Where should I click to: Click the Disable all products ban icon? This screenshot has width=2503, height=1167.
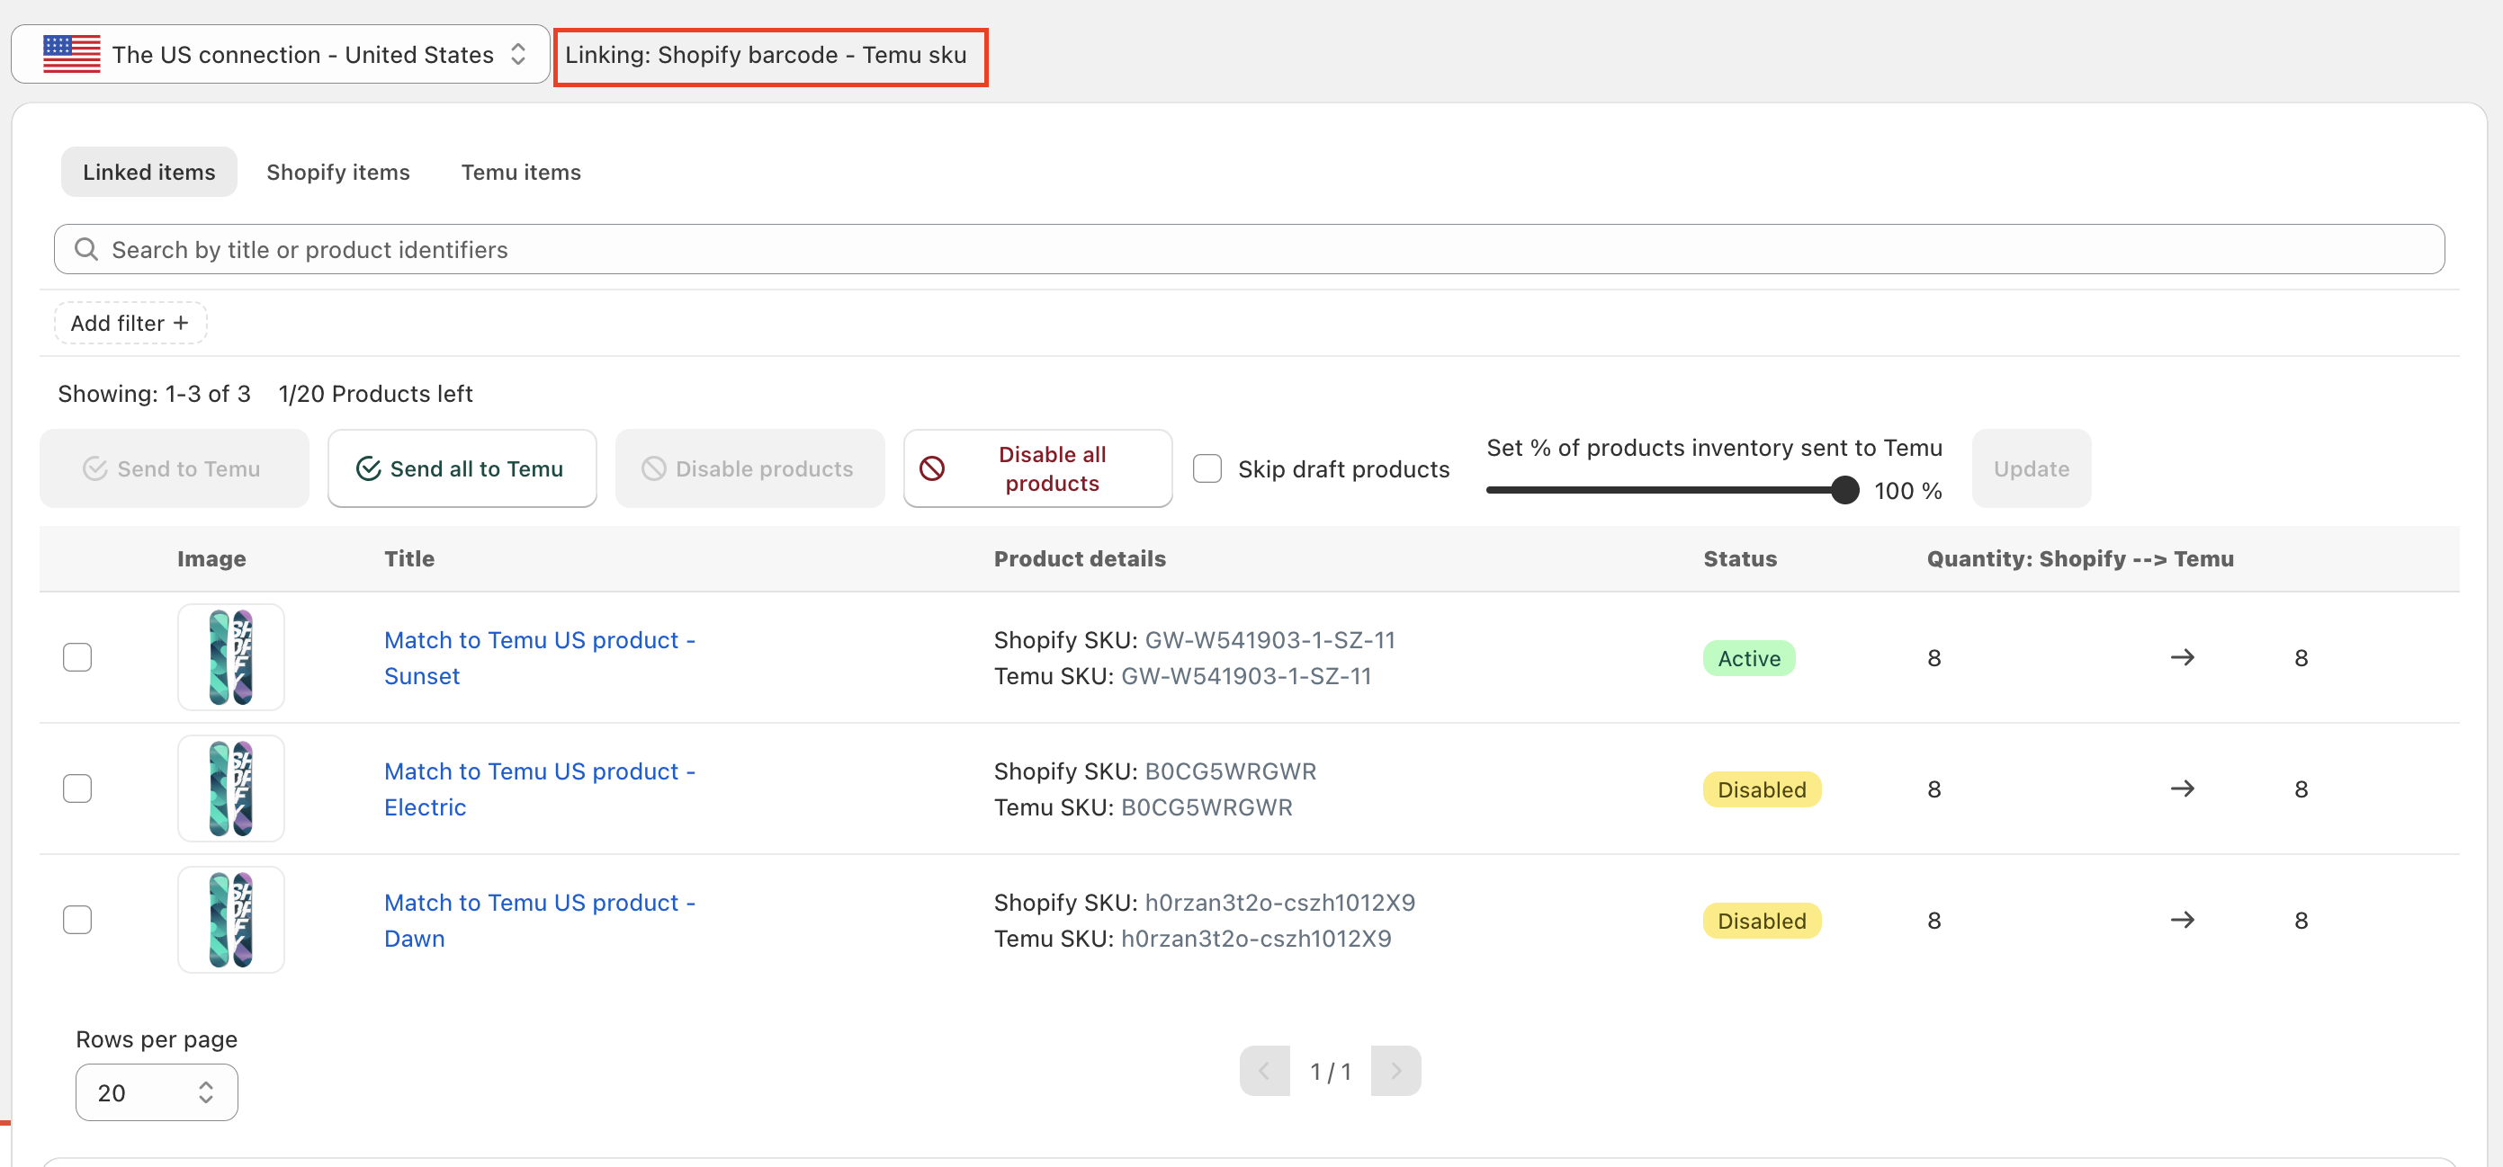932,469
